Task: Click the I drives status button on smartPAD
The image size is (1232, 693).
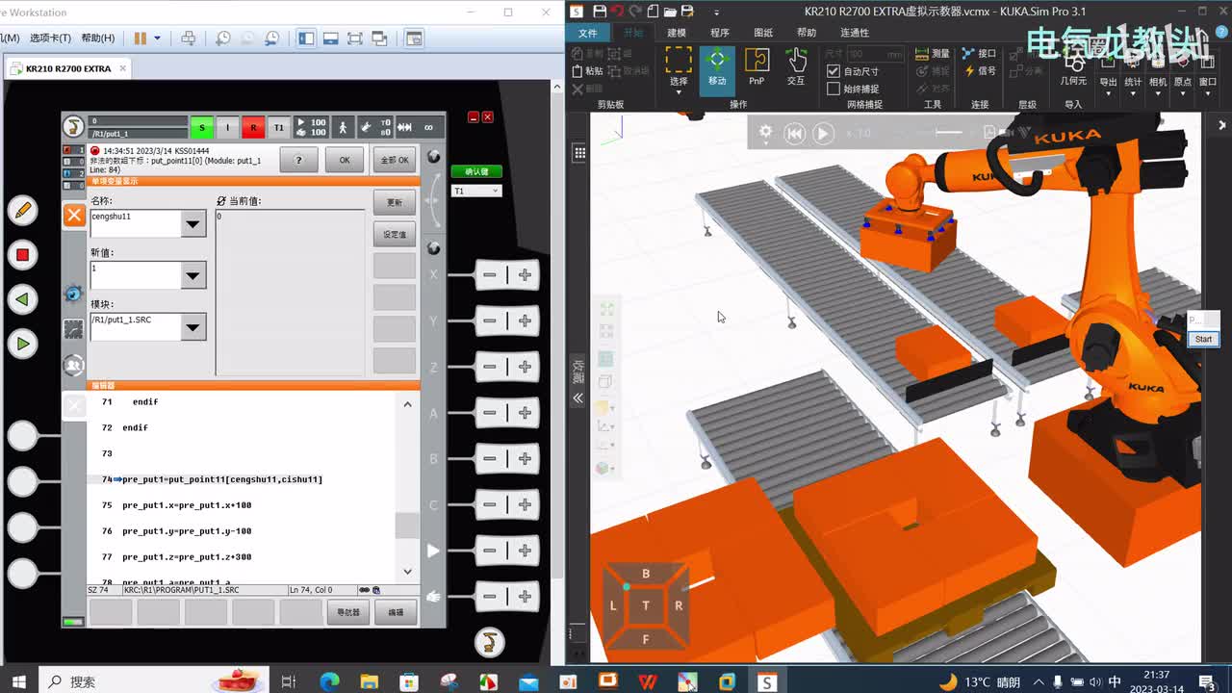Action: click(227, 127)
